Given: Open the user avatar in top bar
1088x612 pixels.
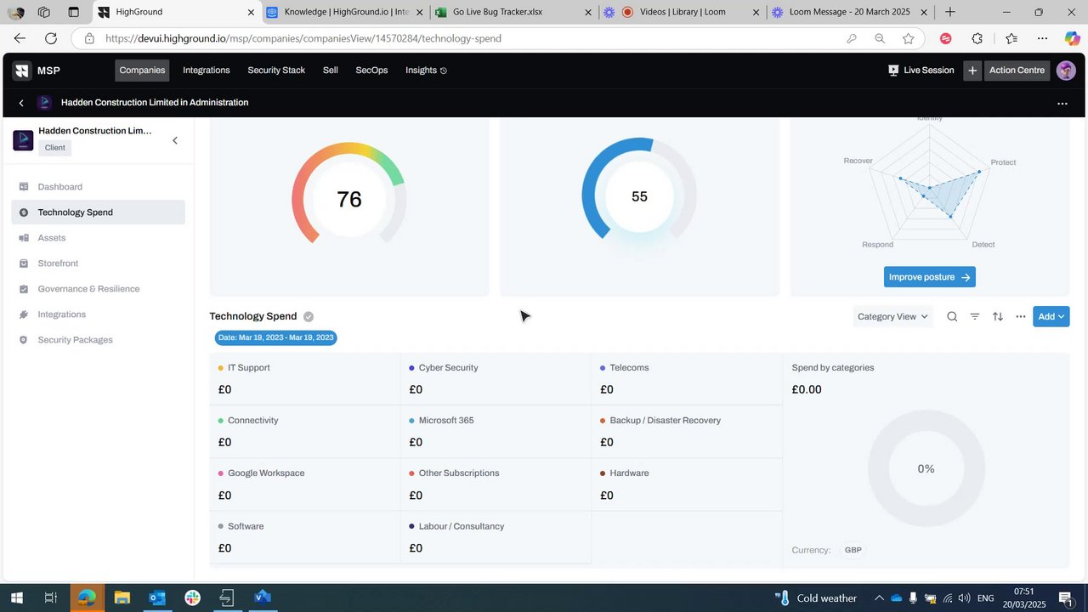Looking at the screenshot, I should tap(1066, 71).
